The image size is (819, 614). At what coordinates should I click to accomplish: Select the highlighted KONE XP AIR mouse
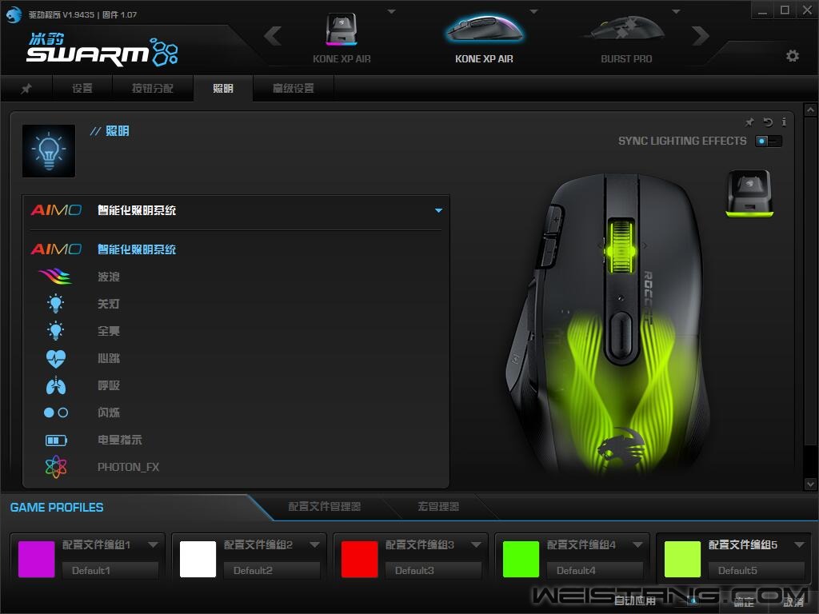tap(484, 38)
